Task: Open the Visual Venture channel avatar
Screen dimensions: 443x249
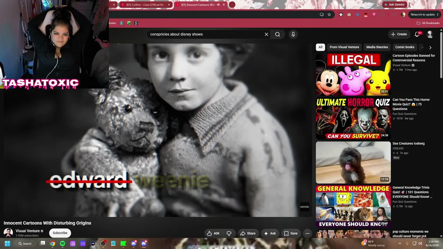Action: 8,233
